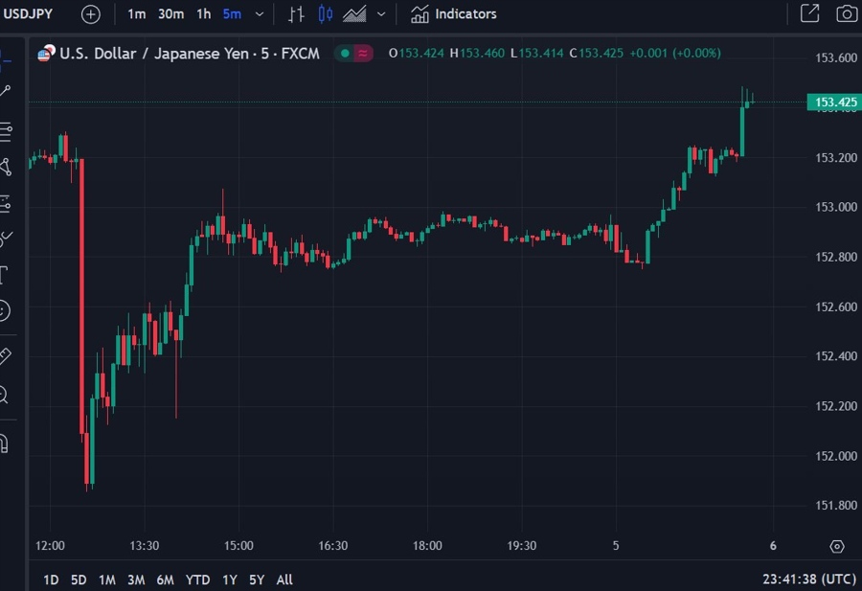This screenshot has height=591, width=862.
Task: Click the 153.000 price axis label
Action: coord(836,207)
